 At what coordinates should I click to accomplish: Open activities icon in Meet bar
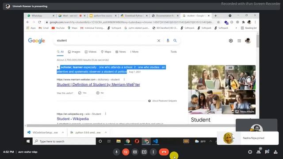pyautogui.click(x=275, y=152)
